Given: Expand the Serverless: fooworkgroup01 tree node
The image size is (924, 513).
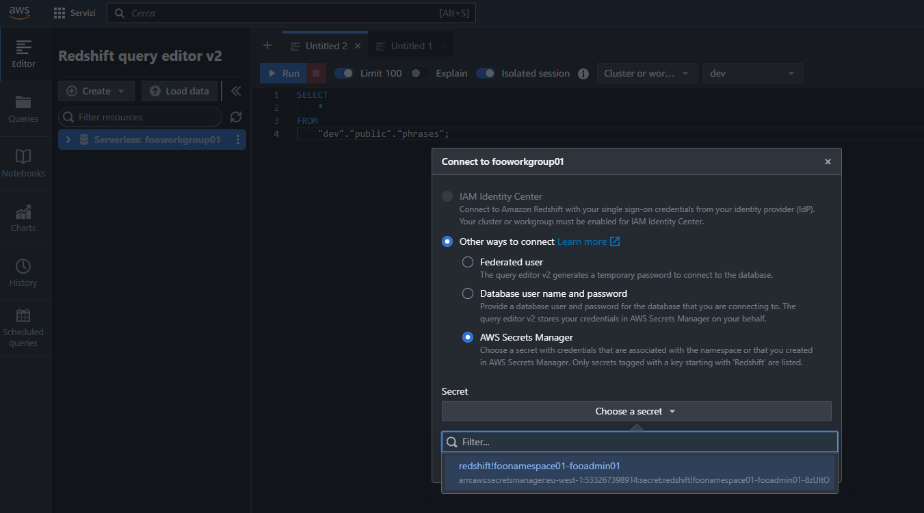Looking at the screenshot, I should (68, 140).
